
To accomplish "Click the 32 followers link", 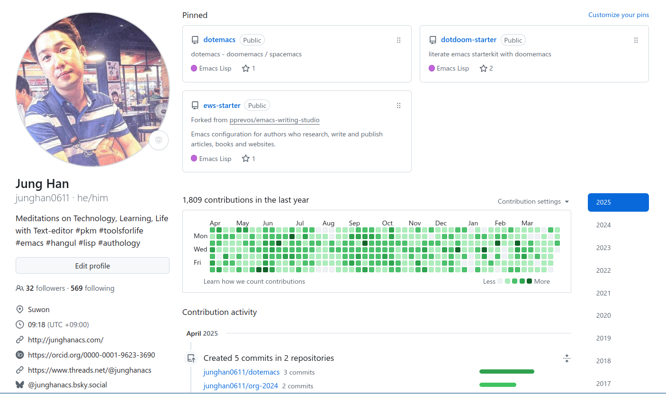I will point(45,288).
